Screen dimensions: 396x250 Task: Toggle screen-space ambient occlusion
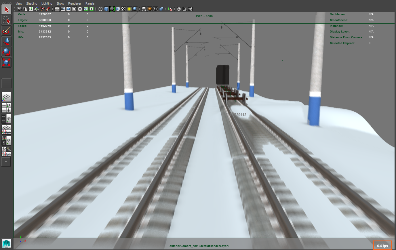(x=144, y=9)
